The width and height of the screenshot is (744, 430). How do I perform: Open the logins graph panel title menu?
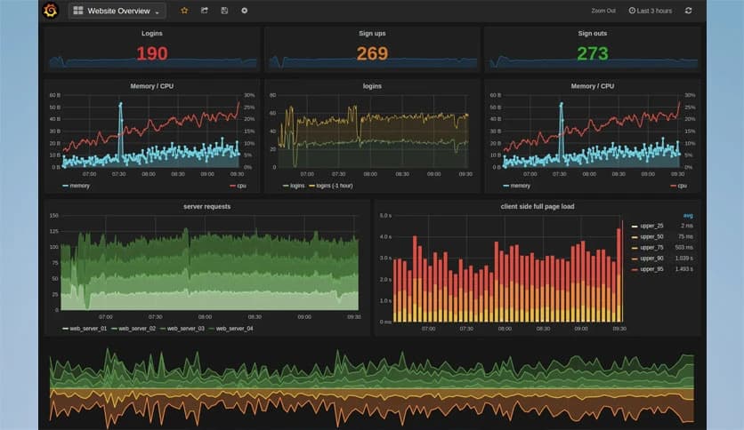click(x=371, y=86)
